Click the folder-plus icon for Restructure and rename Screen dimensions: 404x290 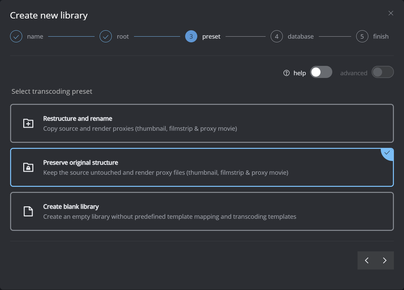pyautogui.click(x=28, y=123)
